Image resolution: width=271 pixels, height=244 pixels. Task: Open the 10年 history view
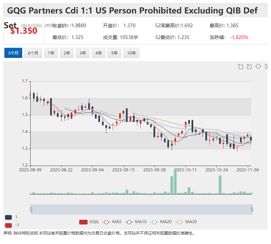pos(132,53)
